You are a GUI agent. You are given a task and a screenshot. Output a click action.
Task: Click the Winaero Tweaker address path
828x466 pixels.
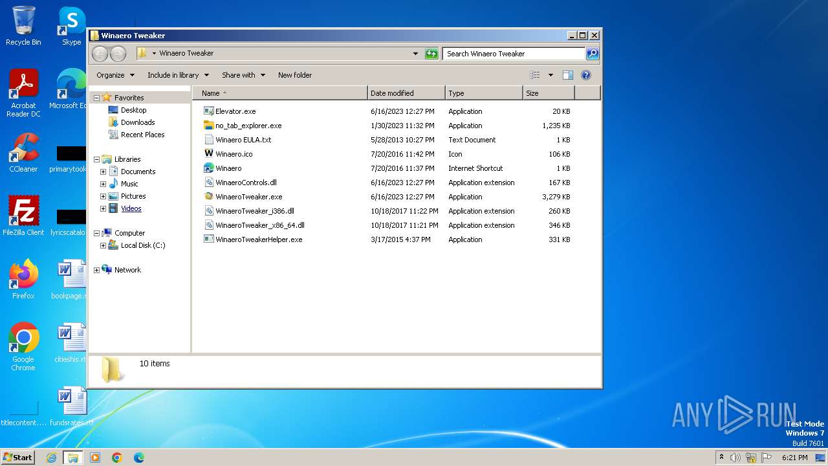(x=186, y=53)
